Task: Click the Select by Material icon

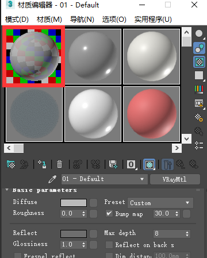Action: tap(199, 132)
